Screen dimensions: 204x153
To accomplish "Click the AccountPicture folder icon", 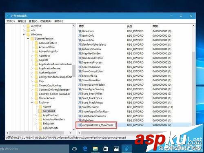I will [x=36, y=43].
